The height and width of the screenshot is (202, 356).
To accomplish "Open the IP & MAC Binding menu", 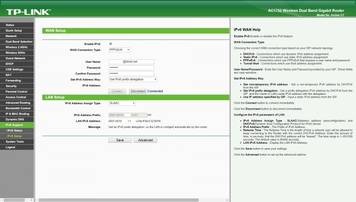I will point(17,114).
